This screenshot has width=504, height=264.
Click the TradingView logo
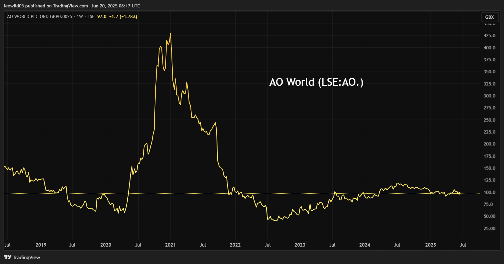(x=22, y=257)
